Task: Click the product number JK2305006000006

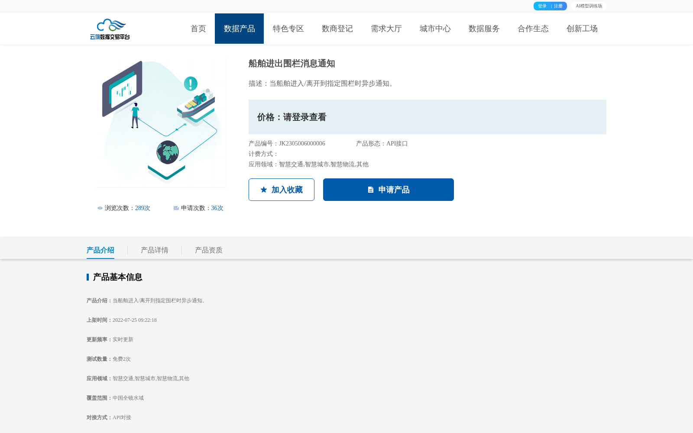Action: coord(302,144)
